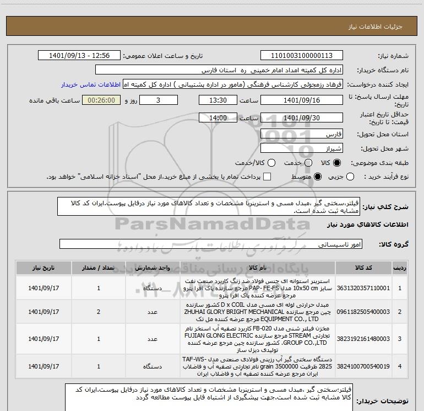The image size is (424, 411).
Task: Click the delivery province field فارس
Action: click(302, 134)
